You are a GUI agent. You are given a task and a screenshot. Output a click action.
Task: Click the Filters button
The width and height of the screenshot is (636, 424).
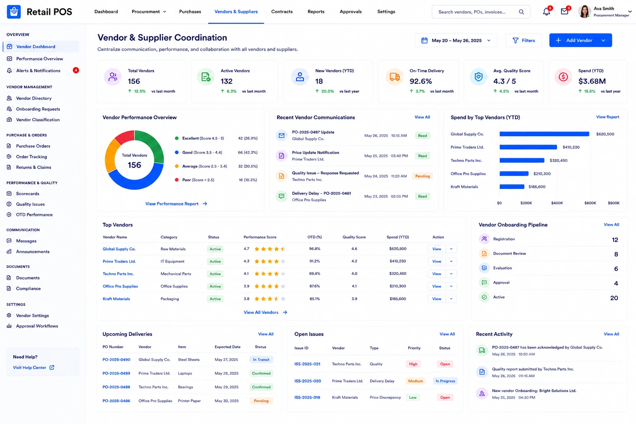coord(524,41)
